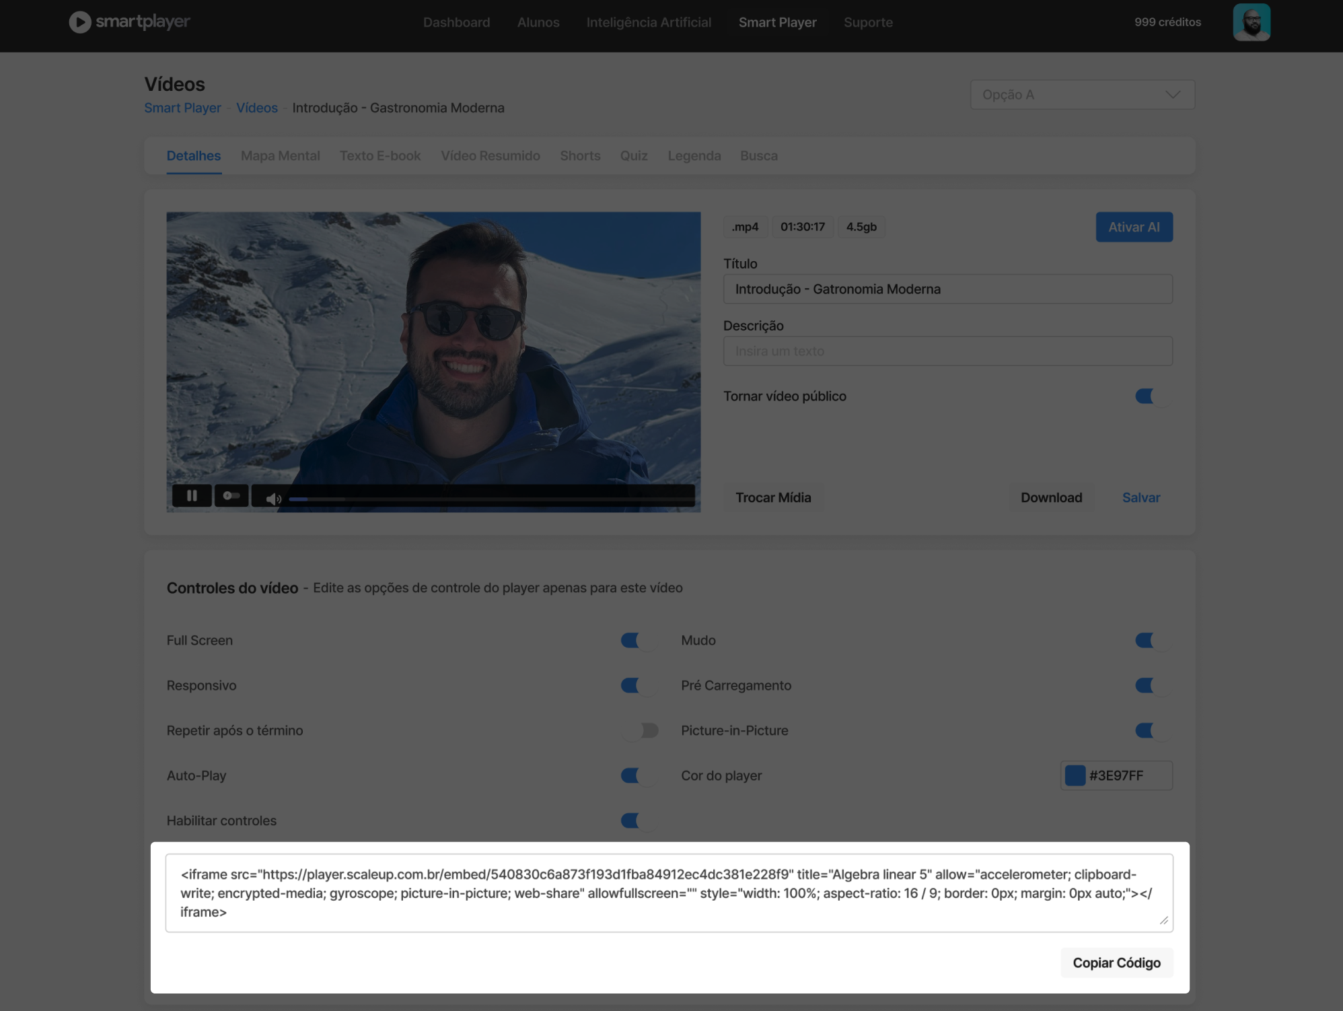Click the textarea resize handle

1163,920
